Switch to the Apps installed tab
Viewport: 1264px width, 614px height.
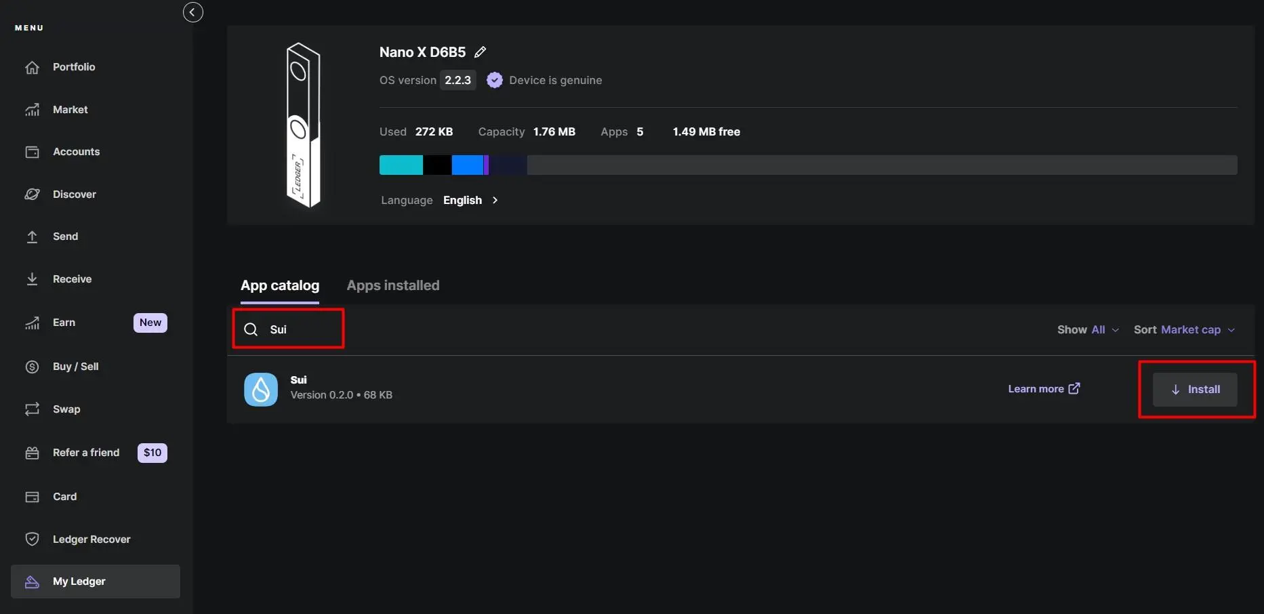tap(393, 285)
